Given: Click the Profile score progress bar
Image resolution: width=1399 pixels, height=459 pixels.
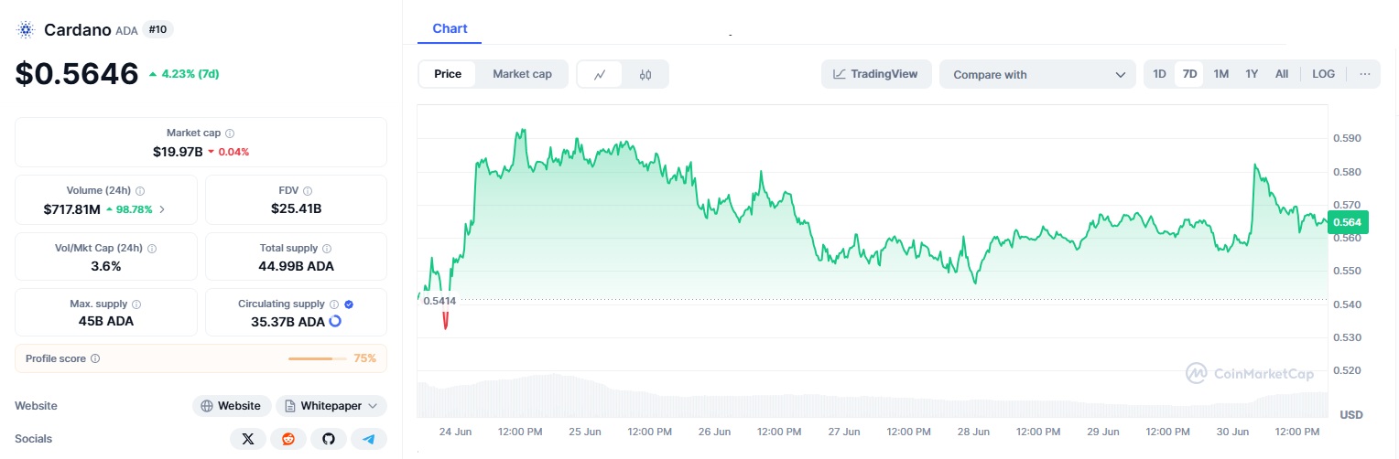Looking at the screenshot, I should coord(310,359).
